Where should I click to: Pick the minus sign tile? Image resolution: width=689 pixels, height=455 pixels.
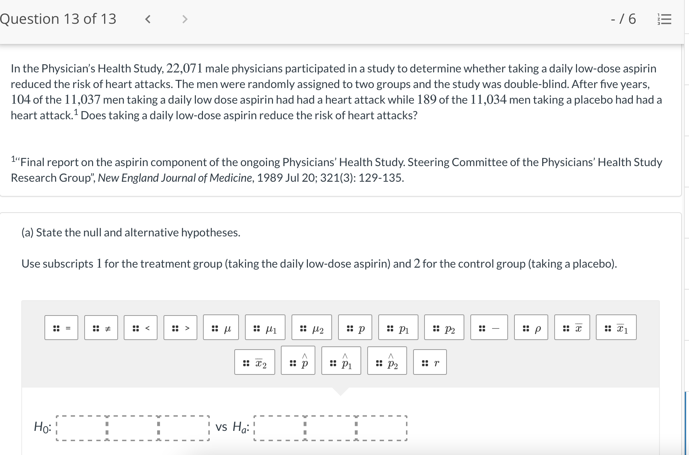coord(488,328)
